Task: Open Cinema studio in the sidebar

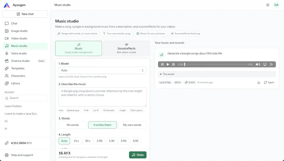Action: (x=25, y=61)
